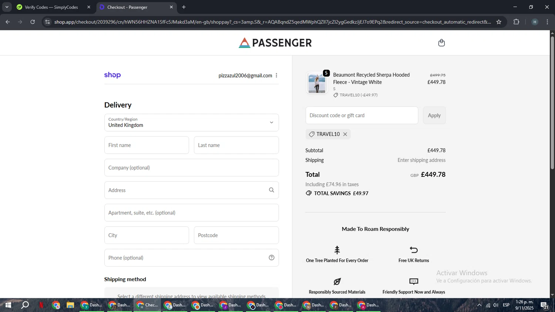Focus the City input
The width and height of the screenshot is (555, 312).
tap(147, 235)
